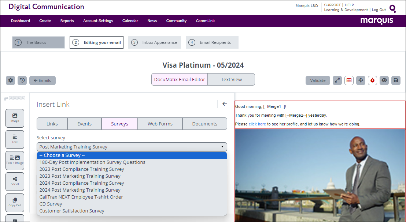Image resolution: width=406 pixels, height=222 pixels.
Task: Click the red stopwatch icon
Action: (372, 80)
